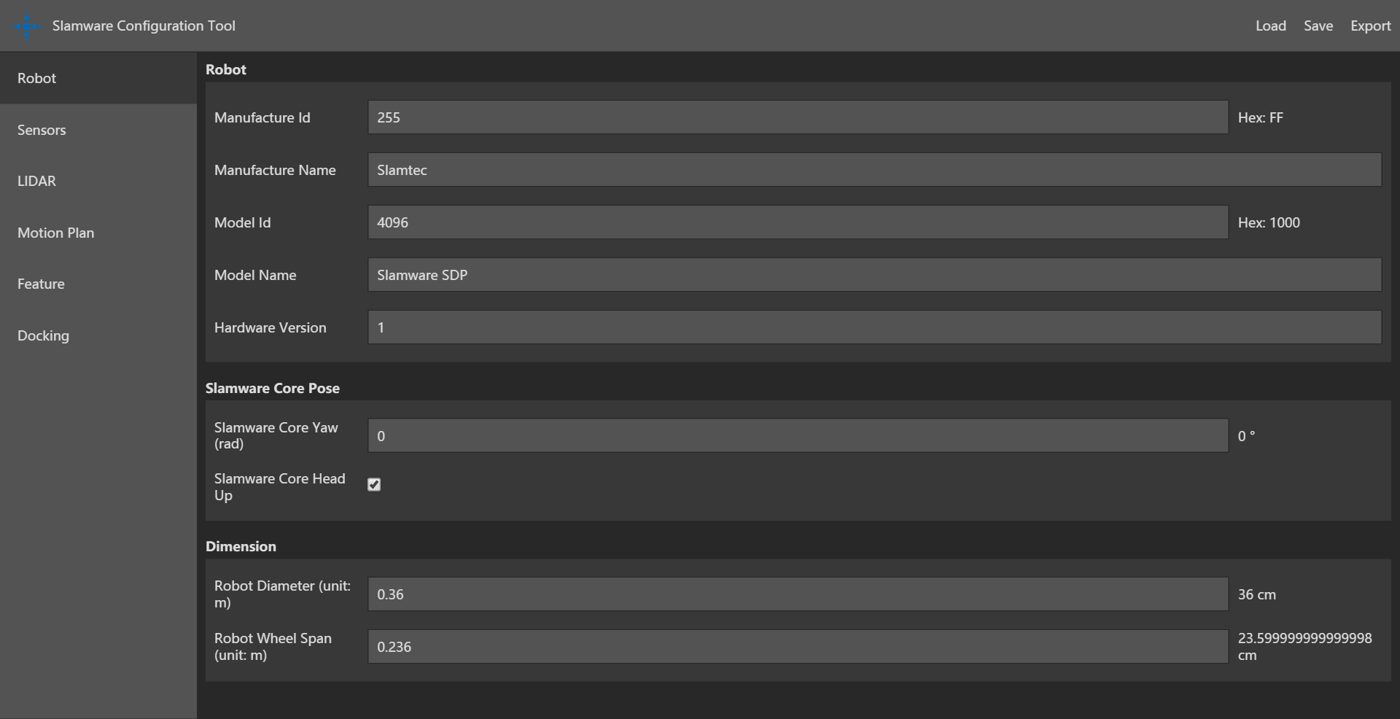Select the Robot tab

click(36, 78)
